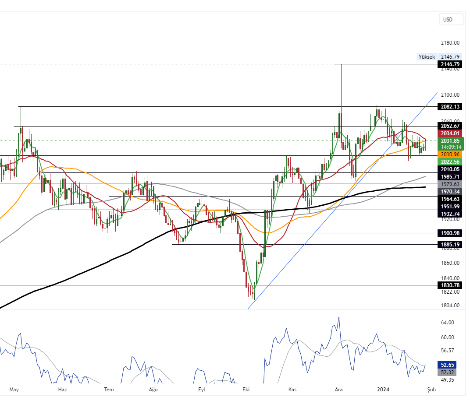470x411 pixels.
Task: Click the blue 52.65 indicator value label
Action: 447,365
